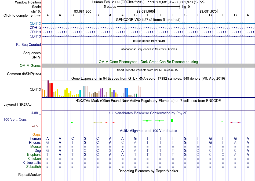Click the Gaps label in Multiz
This screenshot has width=255, height=181.
tap(37, 134)
